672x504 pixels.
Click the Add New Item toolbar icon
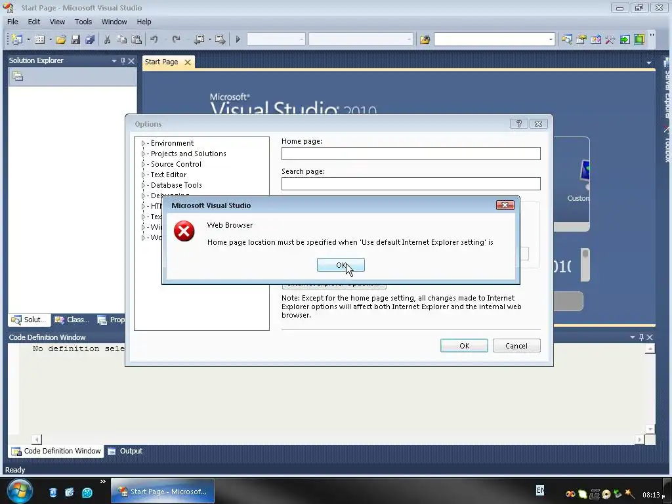click(39, 39)
